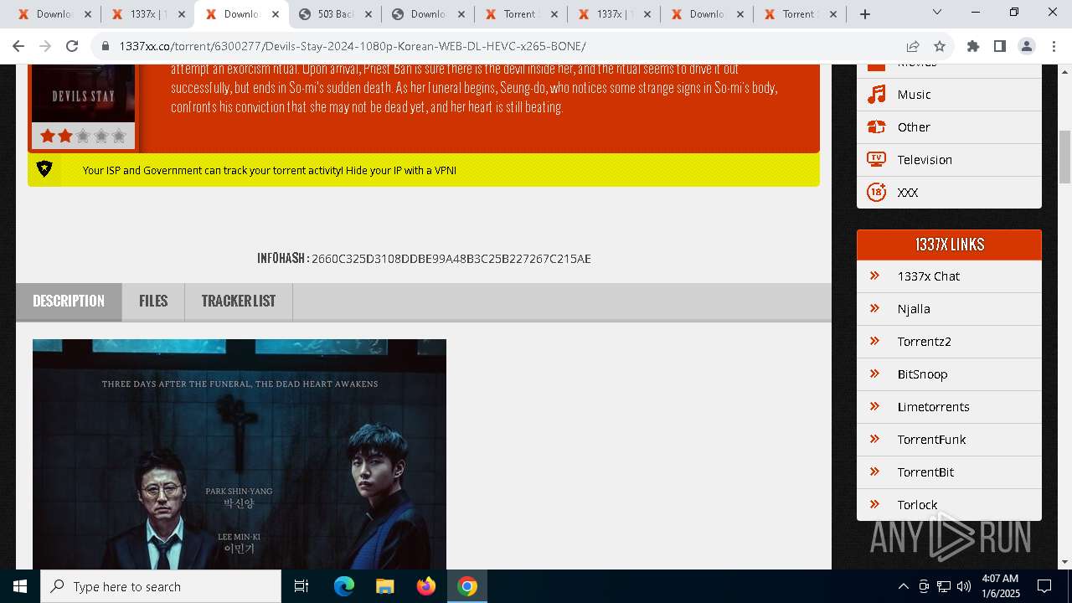Open Chrome three-dot menu
Screen dimensions: 1072x603
tap(1053, 46)
